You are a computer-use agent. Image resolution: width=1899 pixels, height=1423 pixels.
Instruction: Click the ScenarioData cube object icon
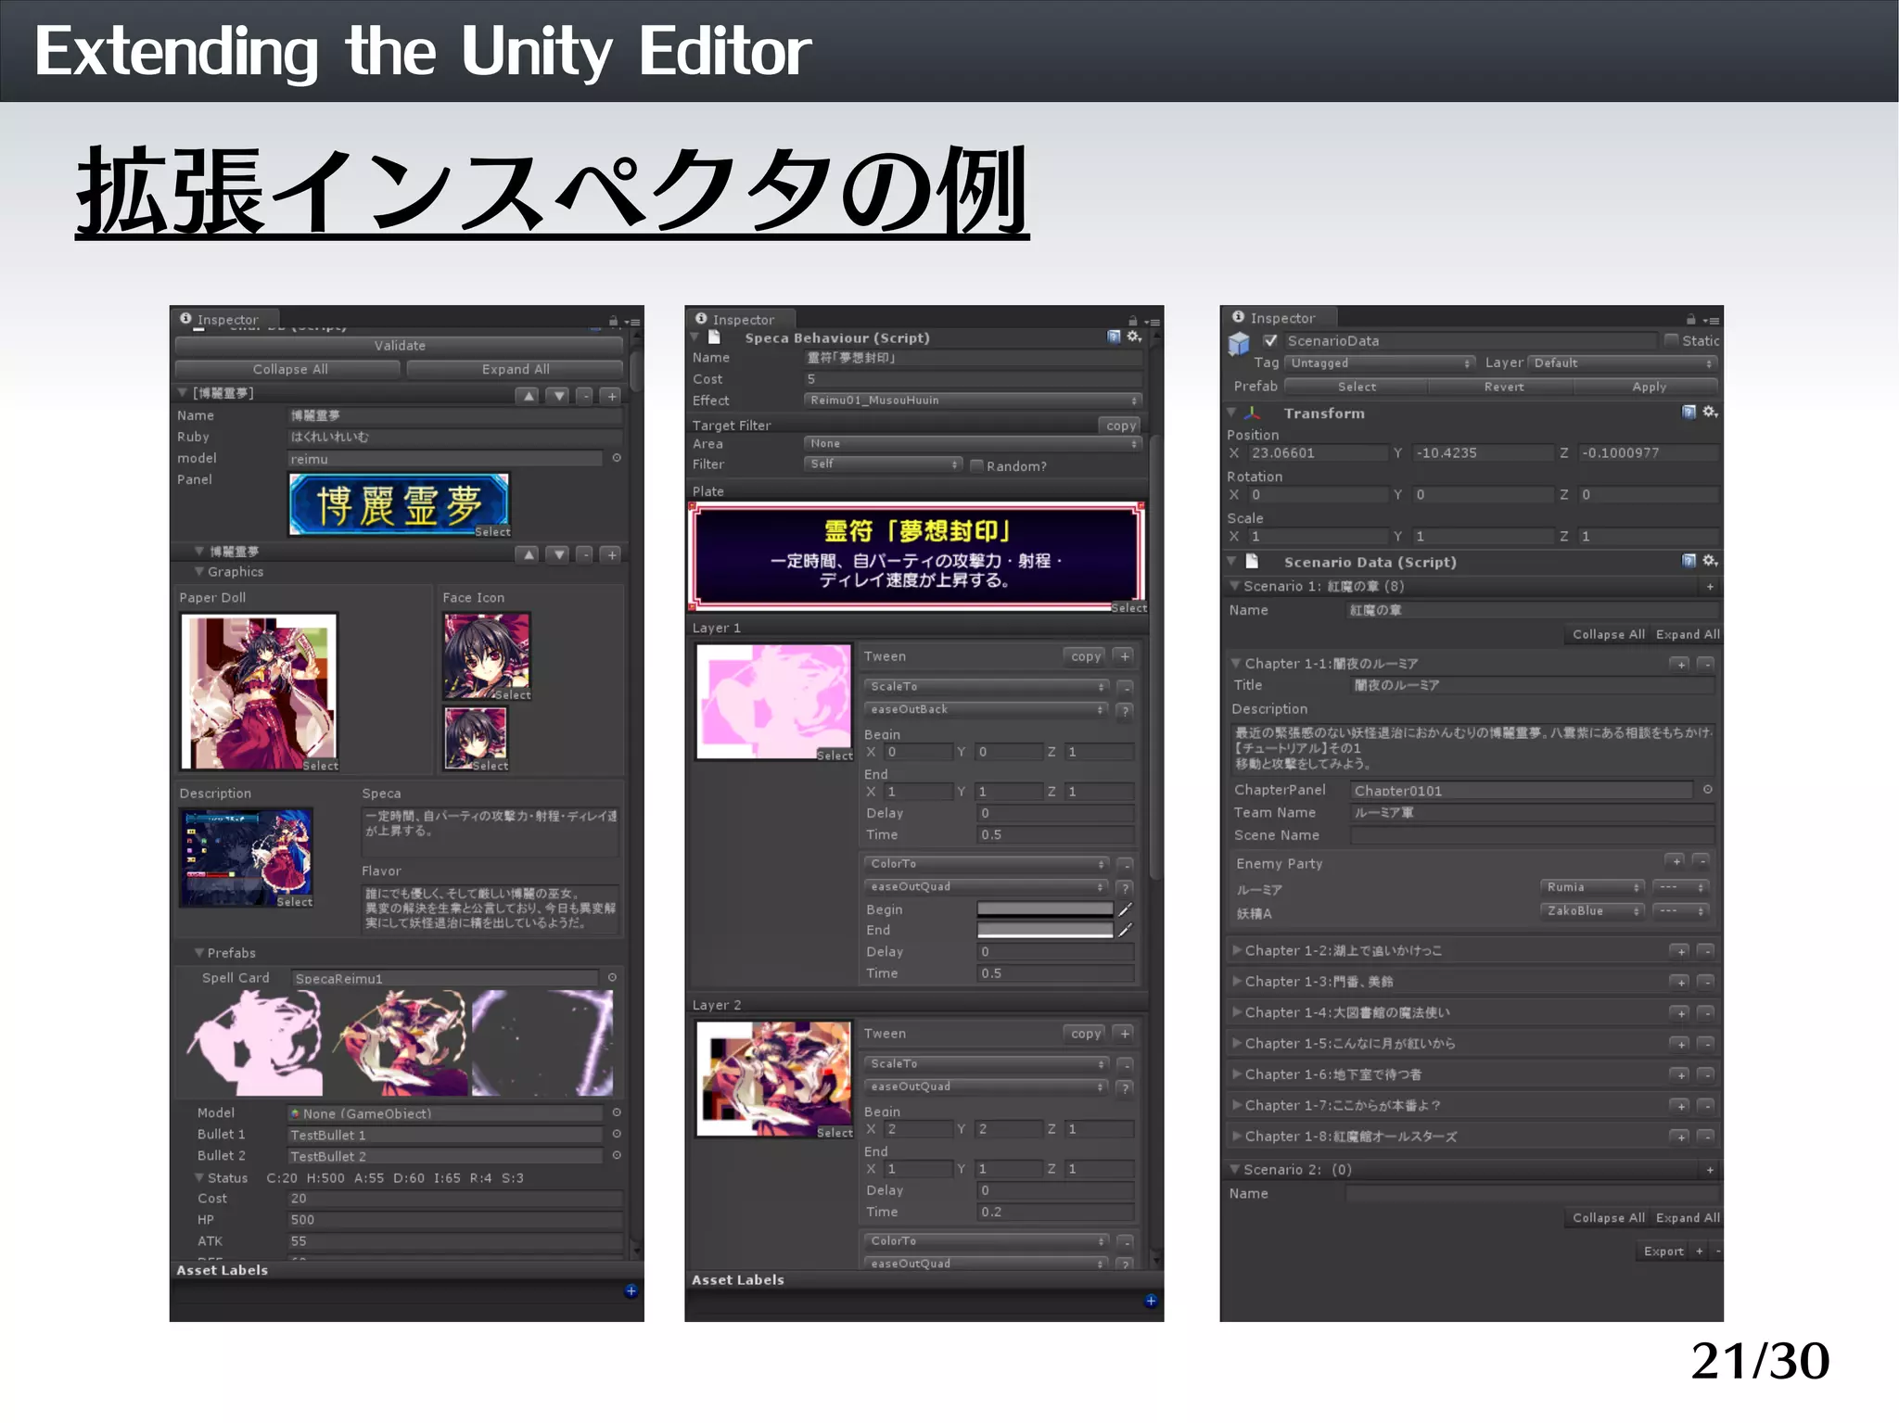(1239, 345)
